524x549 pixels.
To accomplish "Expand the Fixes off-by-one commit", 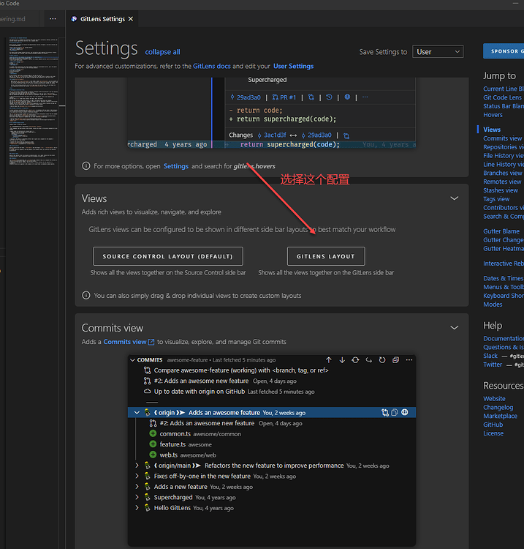I will point(137,477).
